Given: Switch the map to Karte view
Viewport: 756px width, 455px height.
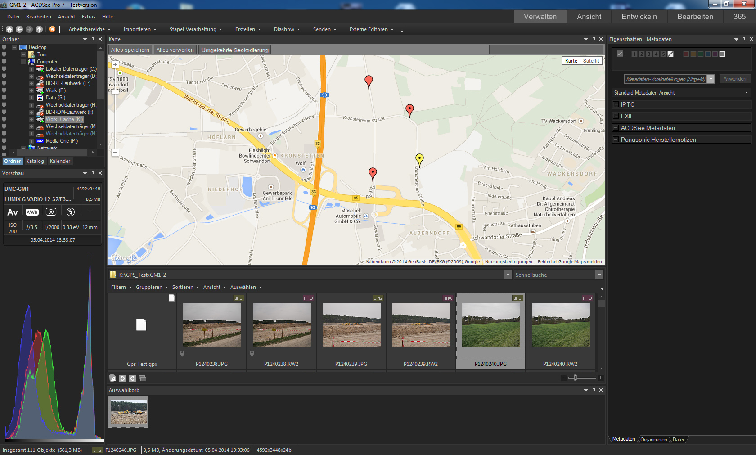Looking at the screenshot, I should pyautogui.click(x=571, y=61).
